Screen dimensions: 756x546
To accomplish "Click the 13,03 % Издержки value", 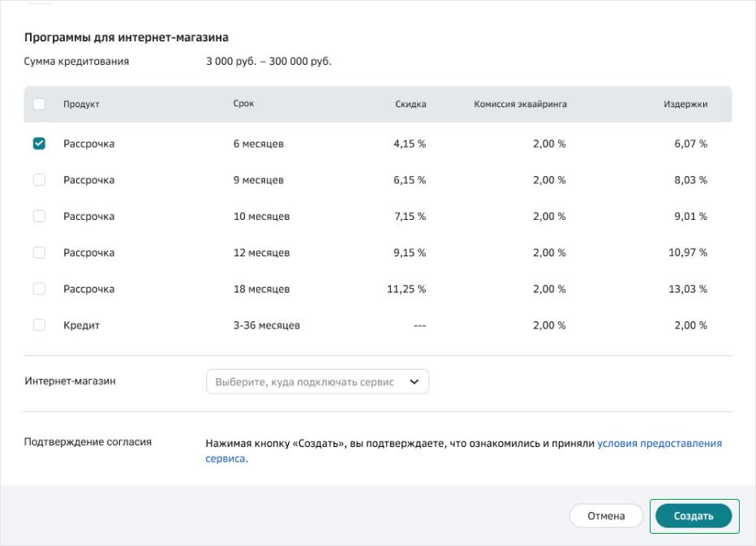I will (x=688, y=289).
